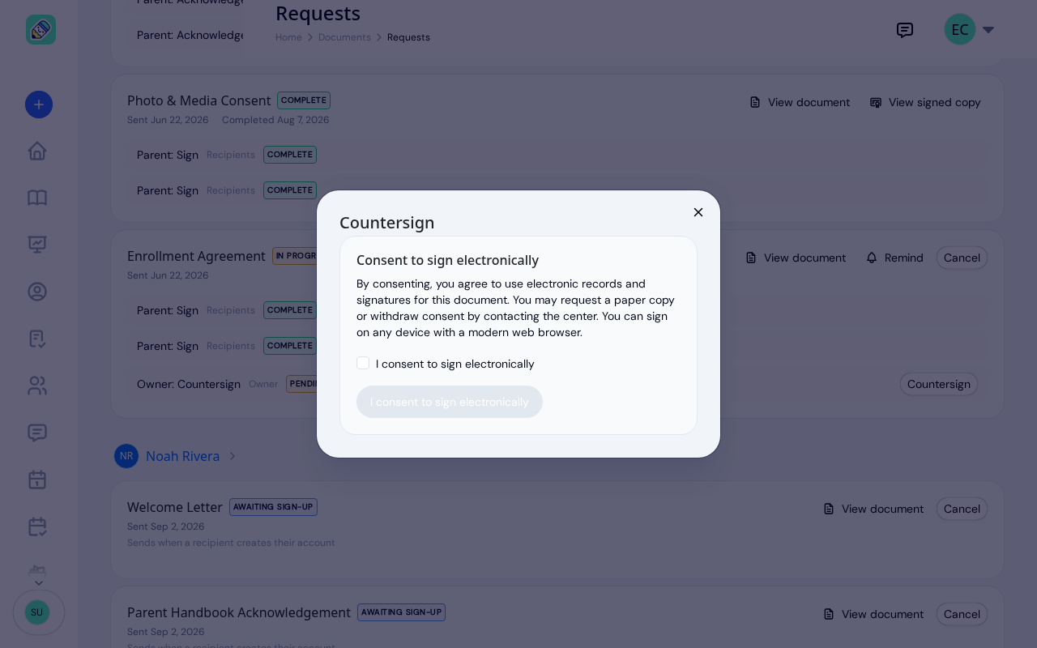Click the blue plus create button
The image size is (1037, 648).
point(39,104)
